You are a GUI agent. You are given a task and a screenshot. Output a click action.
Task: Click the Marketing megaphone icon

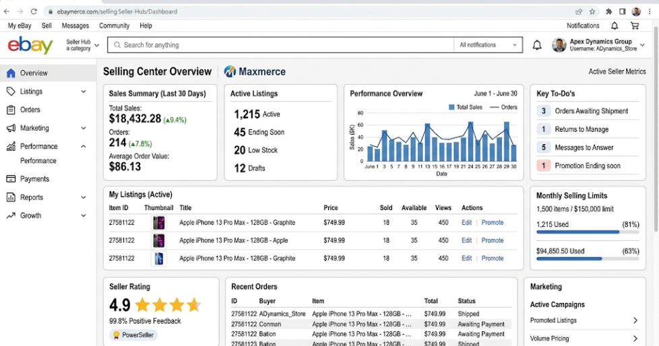(x=11, y=128)
